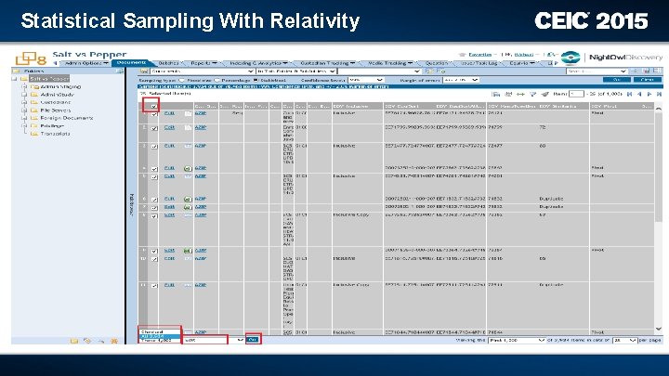The width and height of the screenshot is (669, 376).
Task: Open the Admin Options tab menu
Action: 85,63
